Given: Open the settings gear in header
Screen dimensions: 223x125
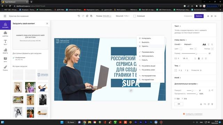Looking at the screenshot, I should [x=212, y=16].
